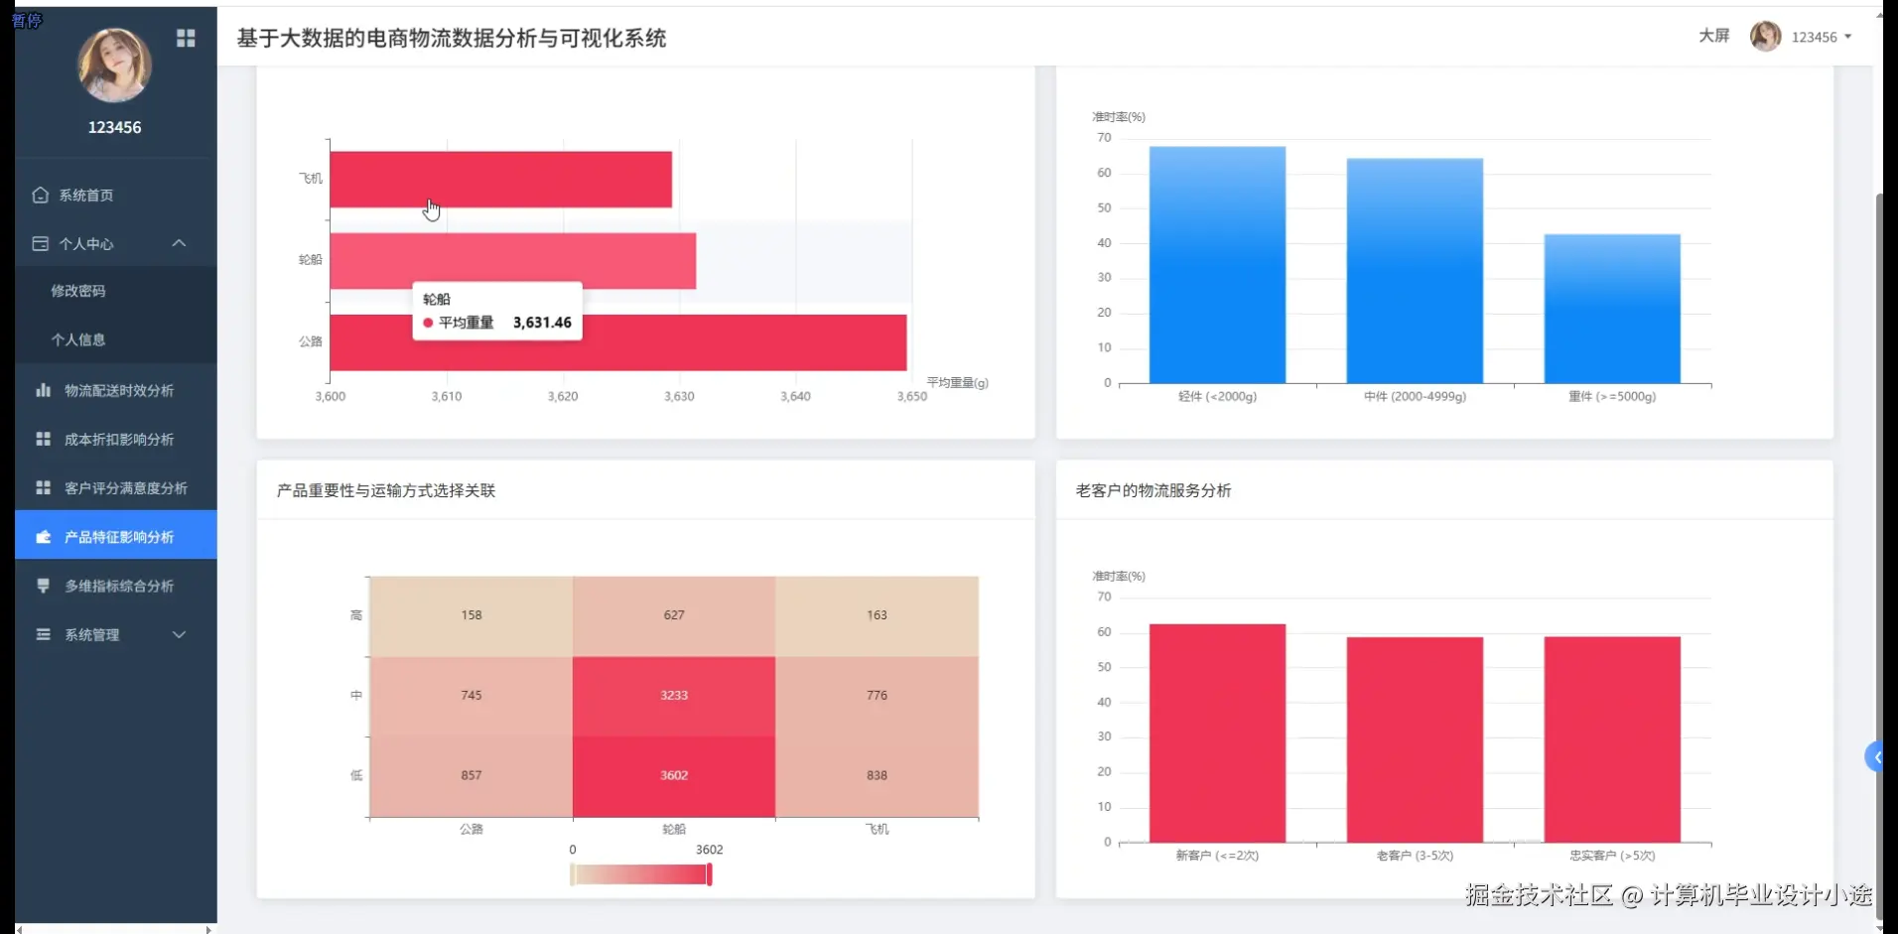
Task: Click the 个人中心 panel icon
Action: [40, 243]
